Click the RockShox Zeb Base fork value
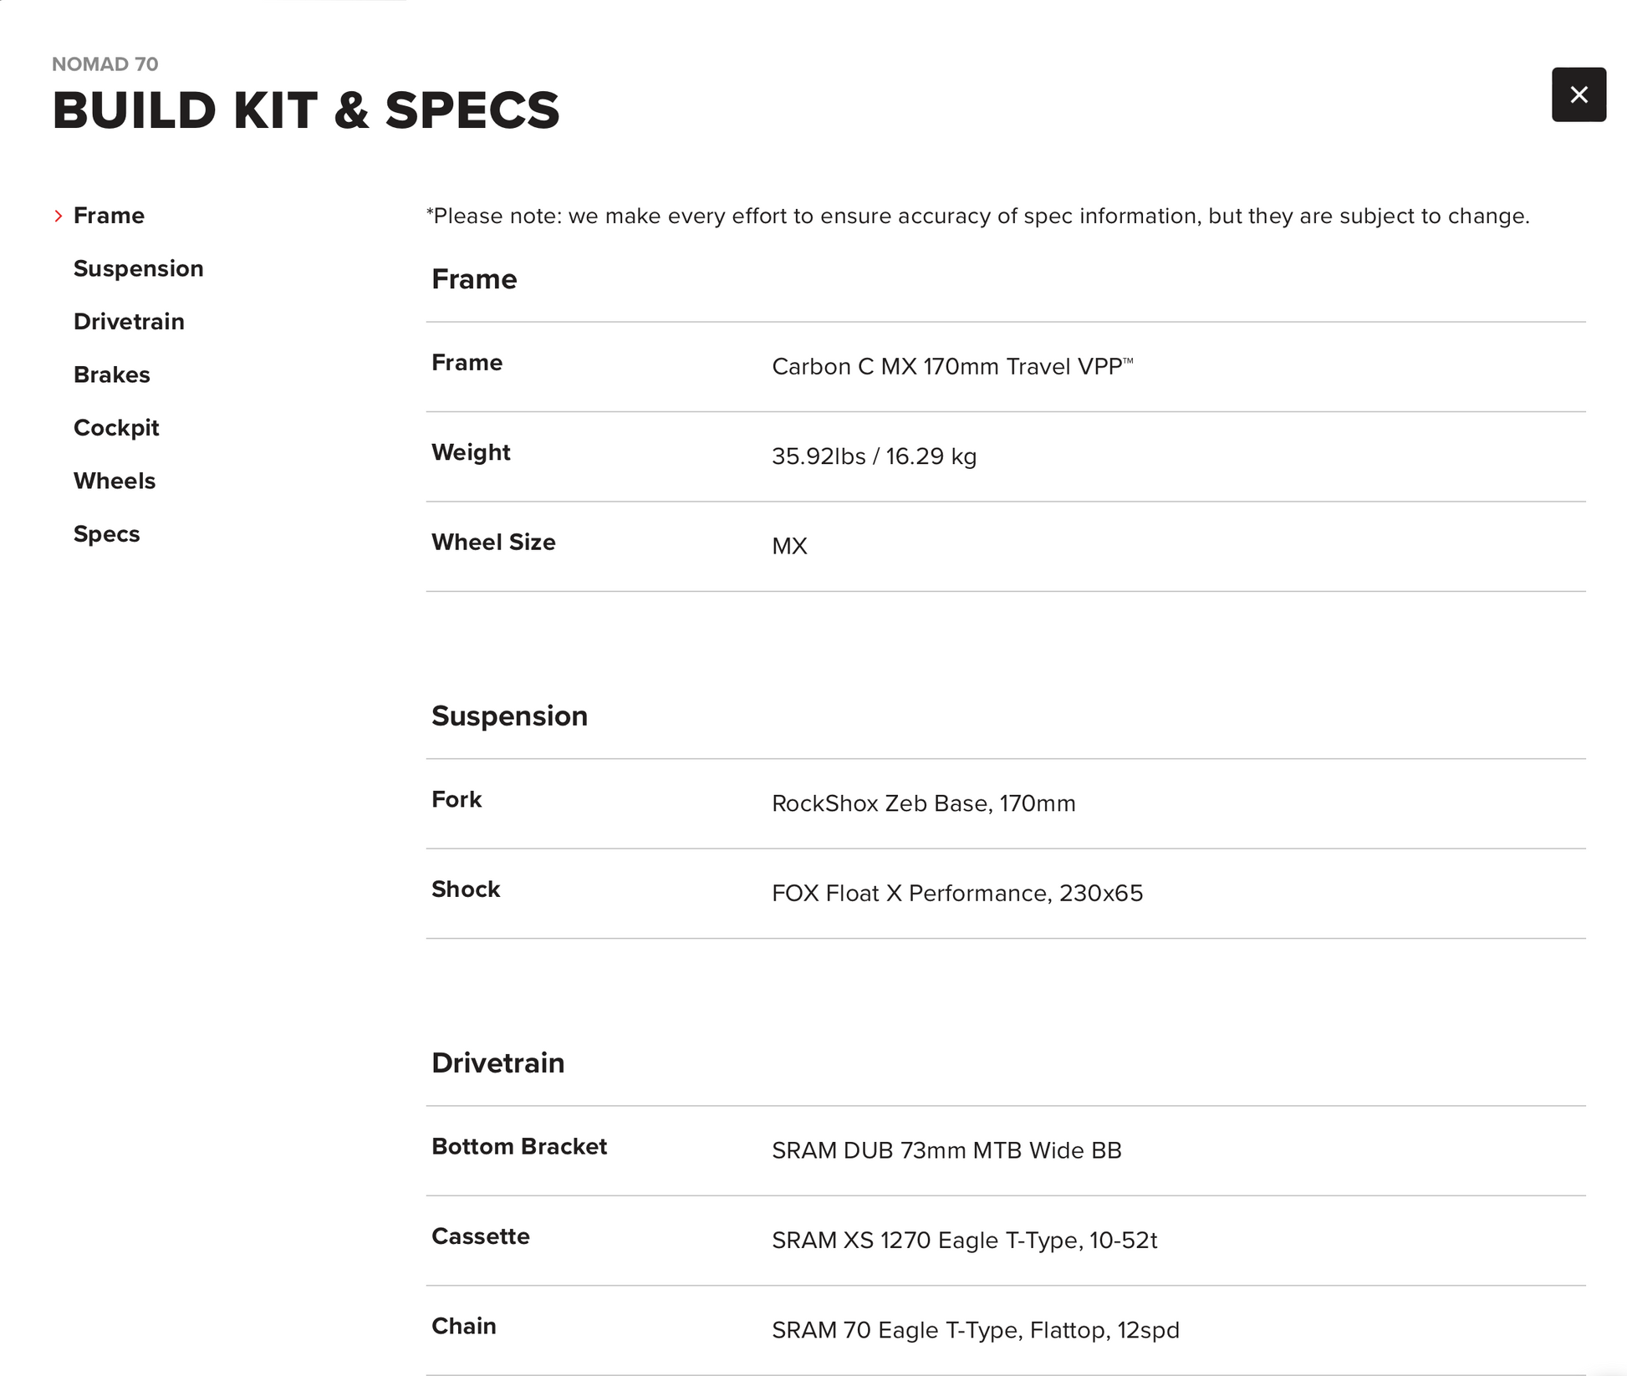The height and width of the screenshot is (1376, 1627). pyautogui.click(x=923, y=803)
